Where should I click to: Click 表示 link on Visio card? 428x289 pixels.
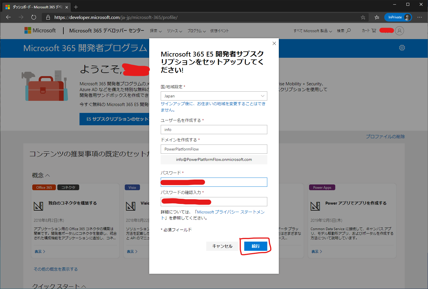(x=132, y=251)
